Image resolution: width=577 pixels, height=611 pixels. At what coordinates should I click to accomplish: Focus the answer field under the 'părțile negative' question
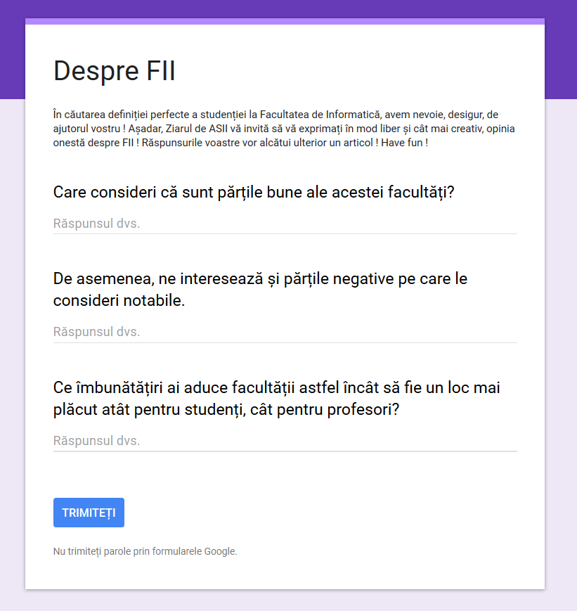[x=285, y=332]
